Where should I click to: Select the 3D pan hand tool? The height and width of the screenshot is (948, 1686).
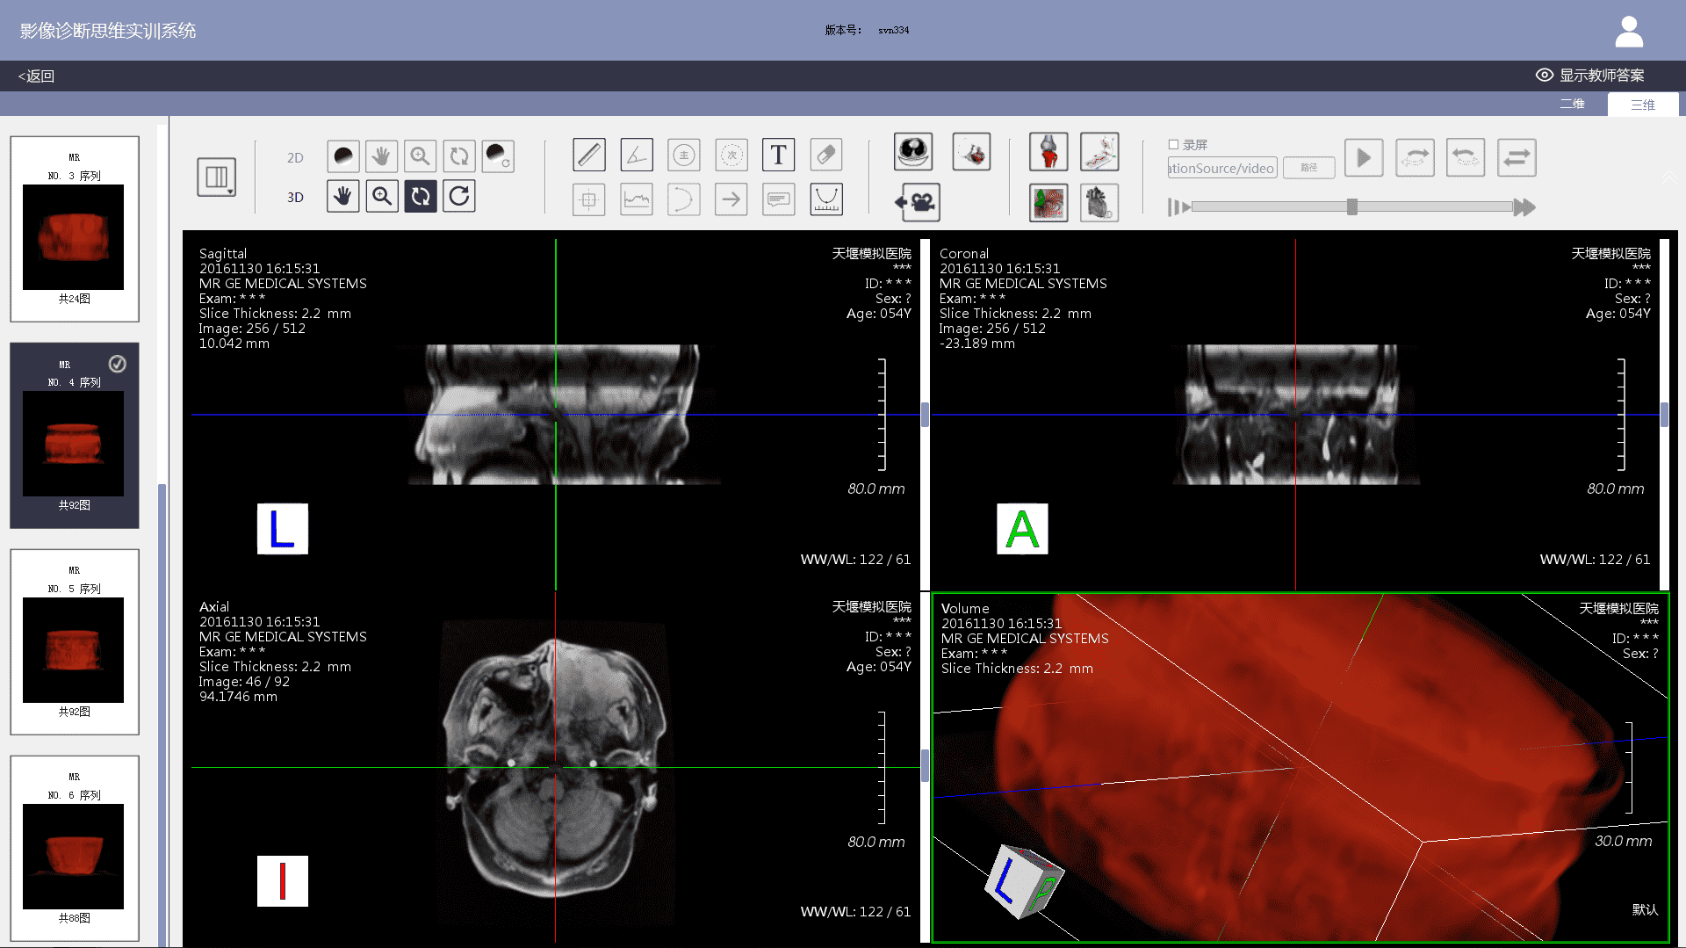tap(342, 196)
